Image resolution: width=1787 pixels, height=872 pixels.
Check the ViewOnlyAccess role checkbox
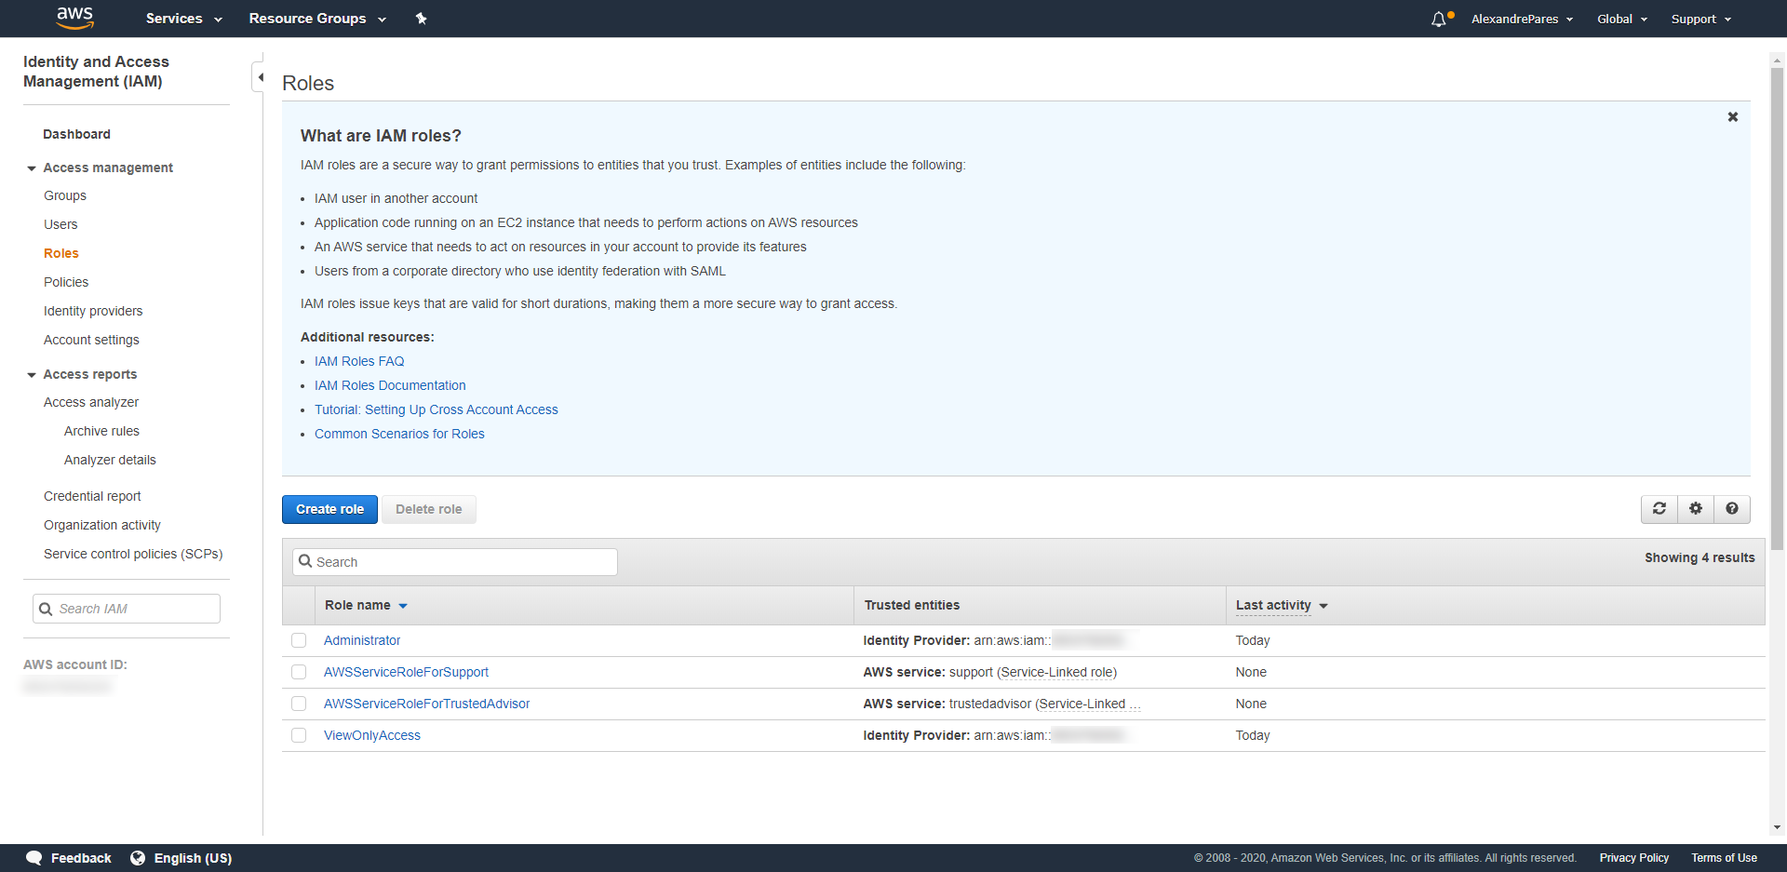299,735
